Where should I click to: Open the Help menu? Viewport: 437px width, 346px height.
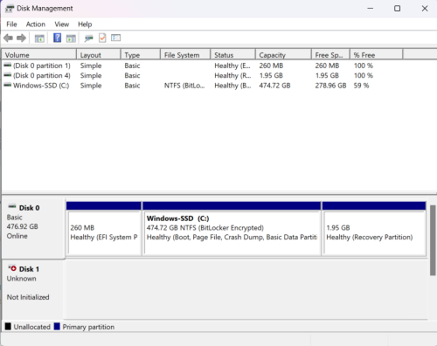[x=85, y=24]
